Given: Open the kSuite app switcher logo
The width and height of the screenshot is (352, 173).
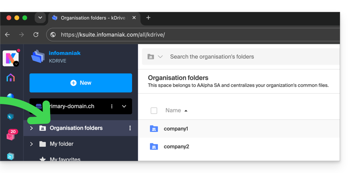Looking at the screenshot, I should (11, 58).
